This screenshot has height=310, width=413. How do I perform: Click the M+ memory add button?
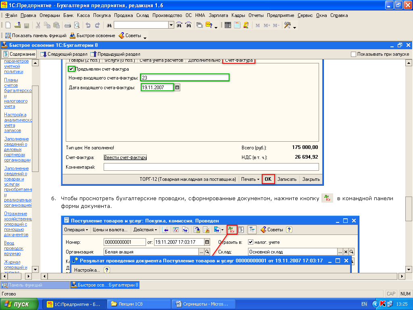267,25
